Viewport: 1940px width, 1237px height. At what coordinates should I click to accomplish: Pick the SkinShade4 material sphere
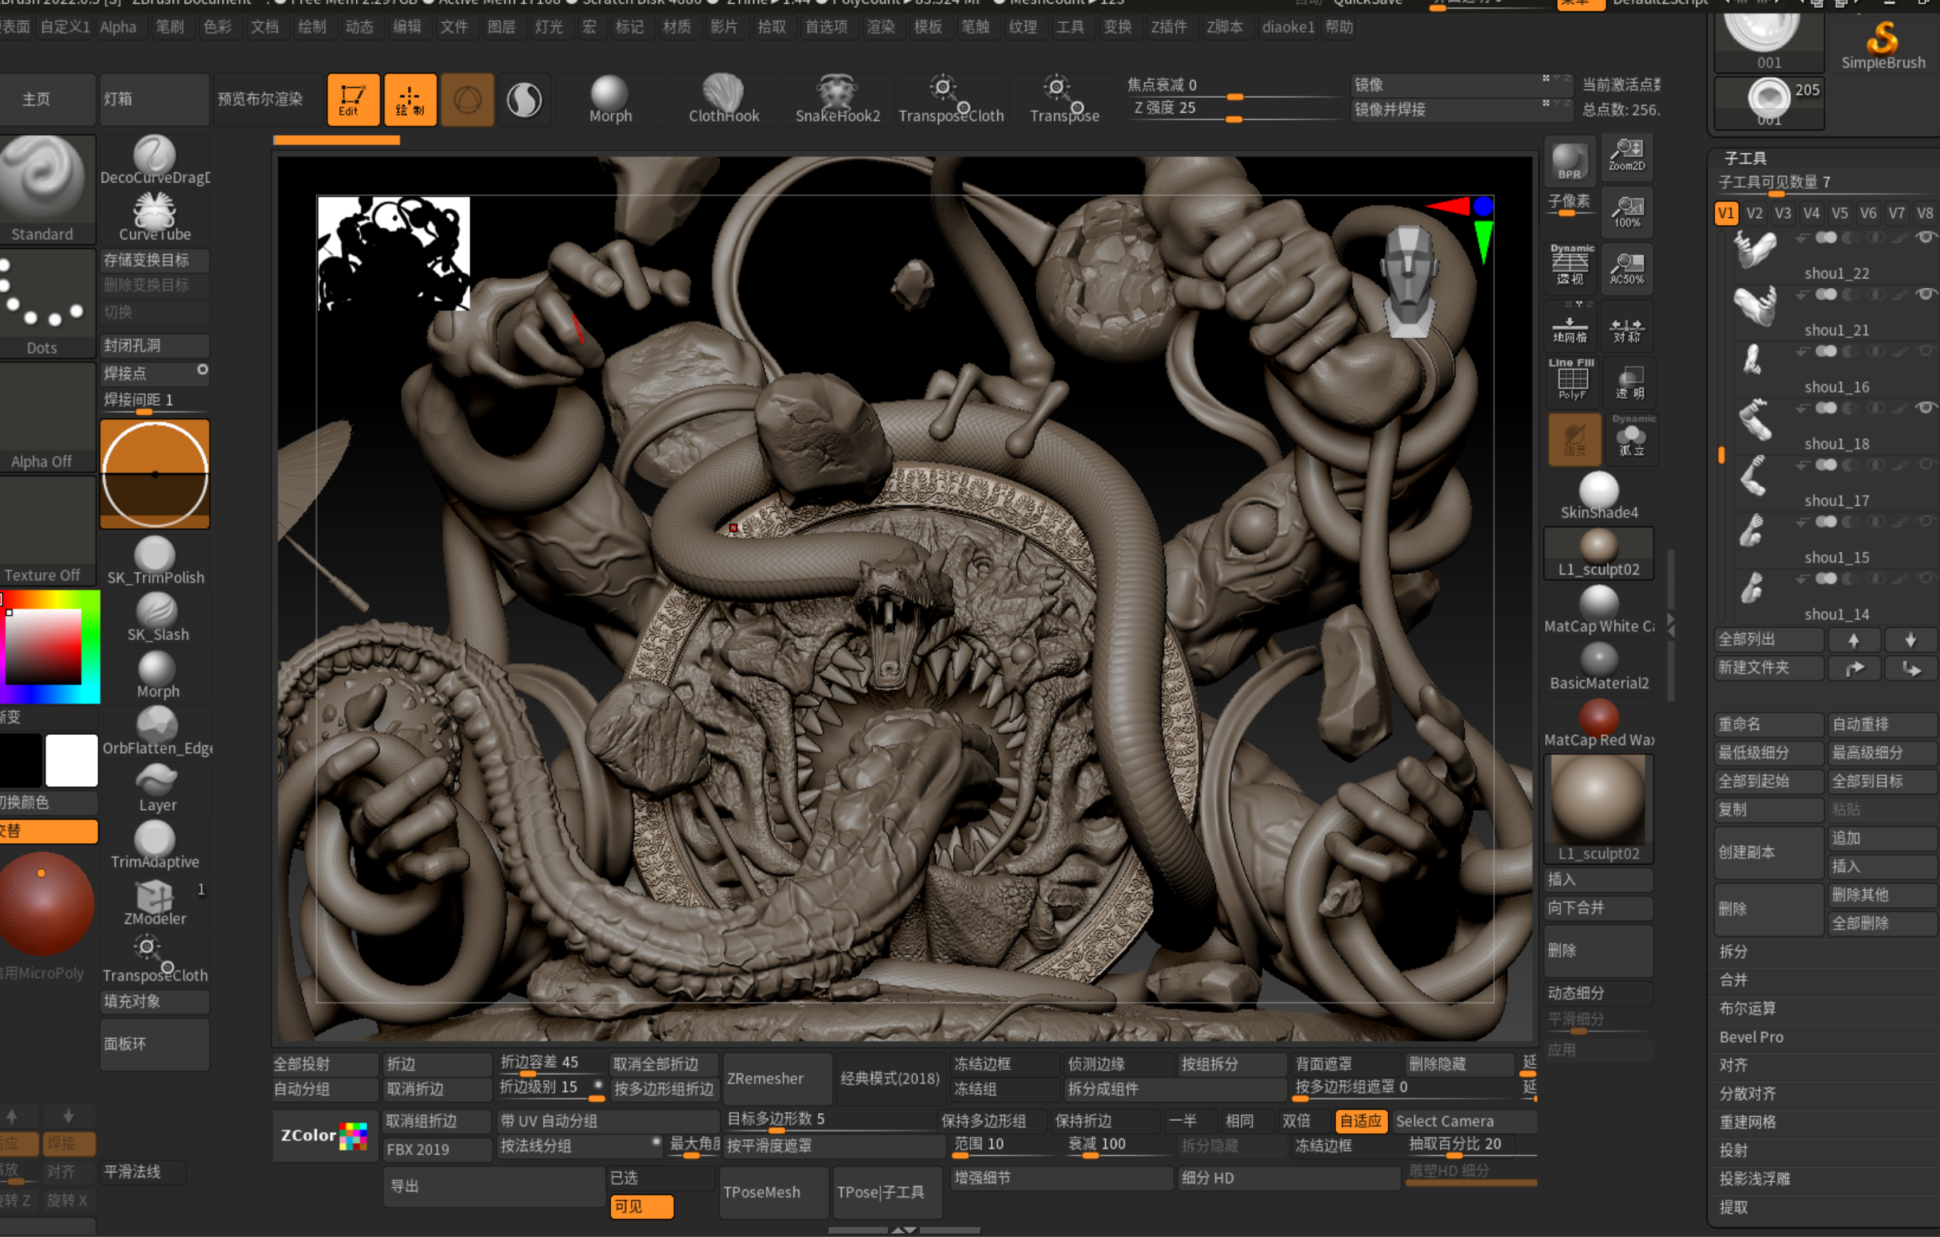pos(1598,490)
